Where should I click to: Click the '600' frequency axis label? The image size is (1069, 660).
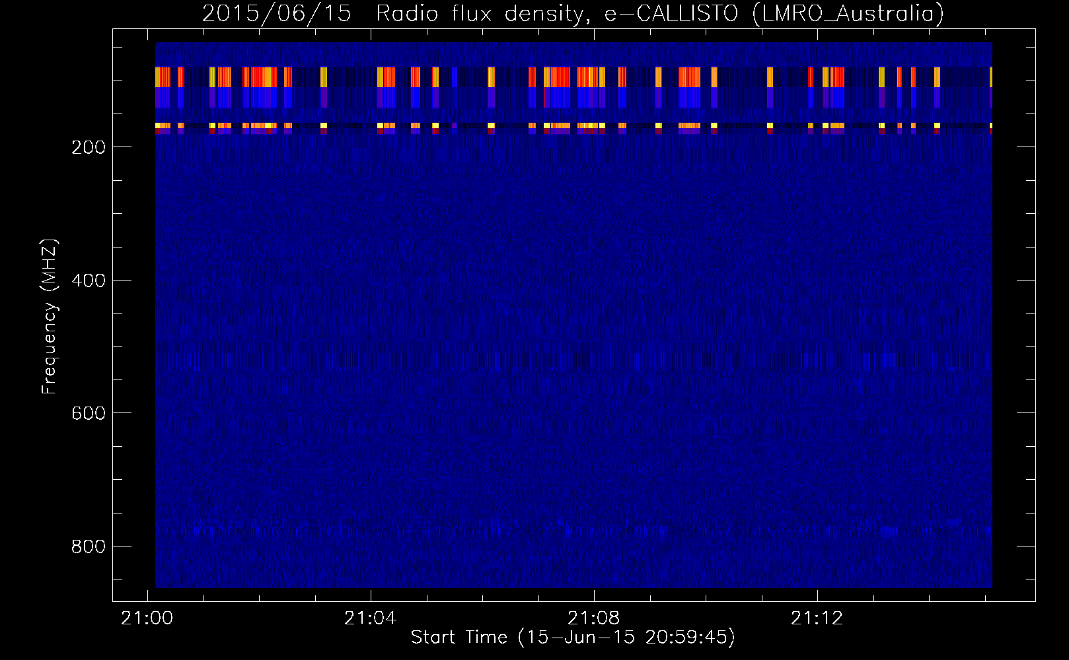click(89, 413)
